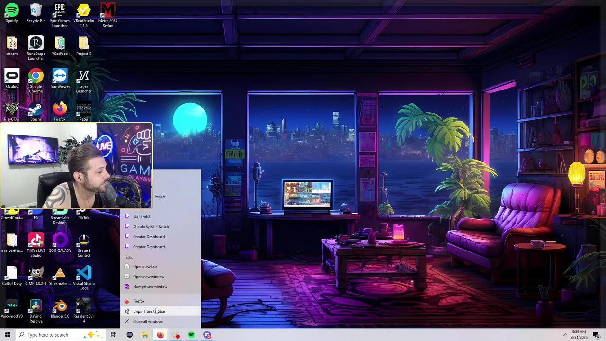Select the Ground Control rocket icon
606x341 pixels.
[x=84, y=245]
